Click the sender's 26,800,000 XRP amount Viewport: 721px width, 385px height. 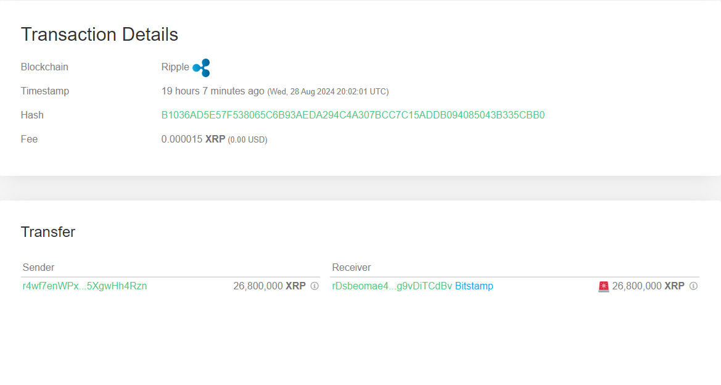click(x=269, y=286)
